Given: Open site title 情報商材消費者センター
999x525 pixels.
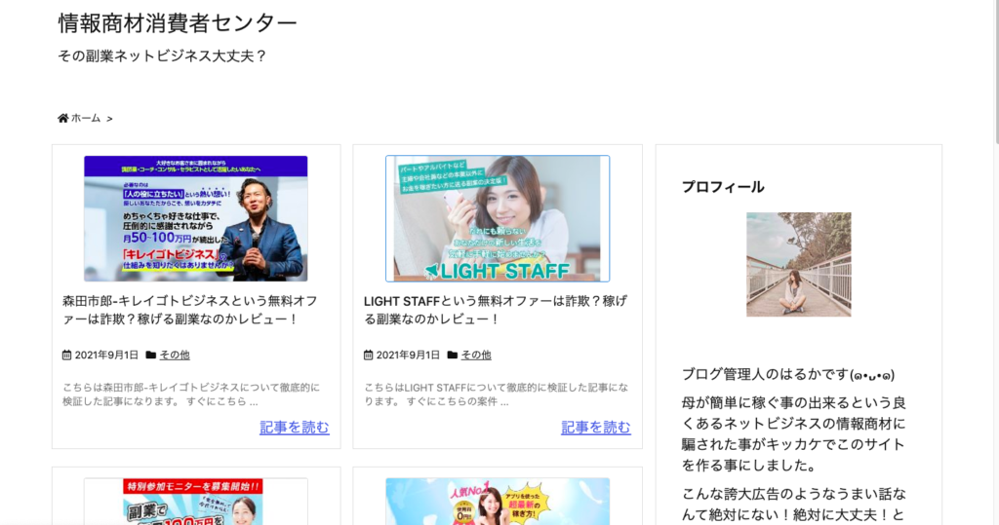Looking at the screenshot, I should point(178,23).
